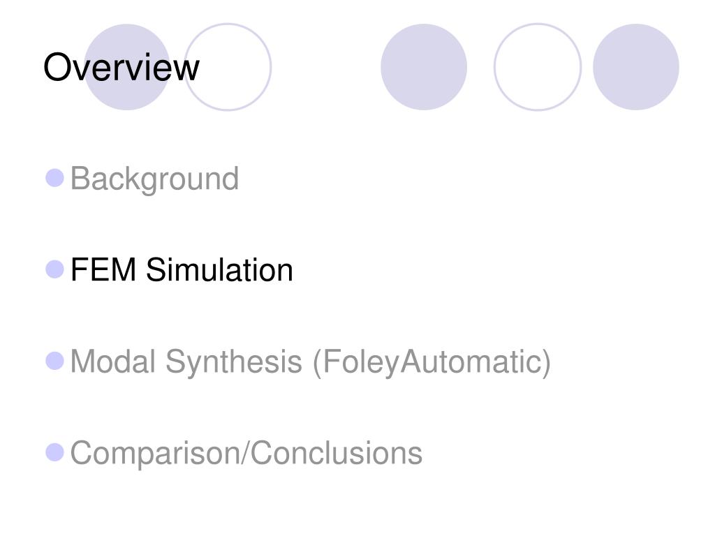Screen dimensions: 715x536
Task: Click the bullet dot beside Background
Action: 54,178
